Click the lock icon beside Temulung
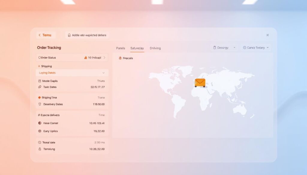 pyautogui.click(x=40, y=149)
